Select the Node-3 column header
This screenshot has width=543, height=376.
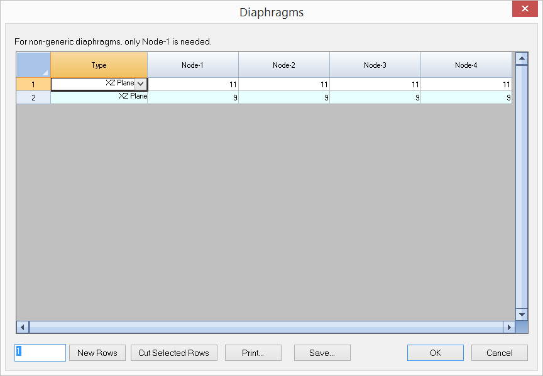[375, 65]
